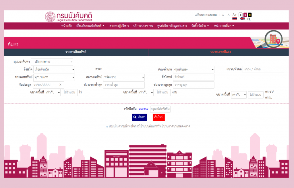Open the เขต/อำเภอ district dropdown
The width and height of the screenshot is (294, 188).
coord(194,69)
